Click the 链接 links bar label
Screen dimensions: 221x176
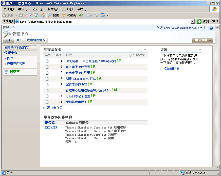click(x=215, y=21)
